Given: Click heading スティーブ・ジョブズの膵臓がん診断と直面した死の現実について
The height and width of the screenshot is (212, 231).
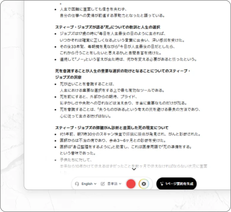Looking at the screenshot, I should [112, 128].
